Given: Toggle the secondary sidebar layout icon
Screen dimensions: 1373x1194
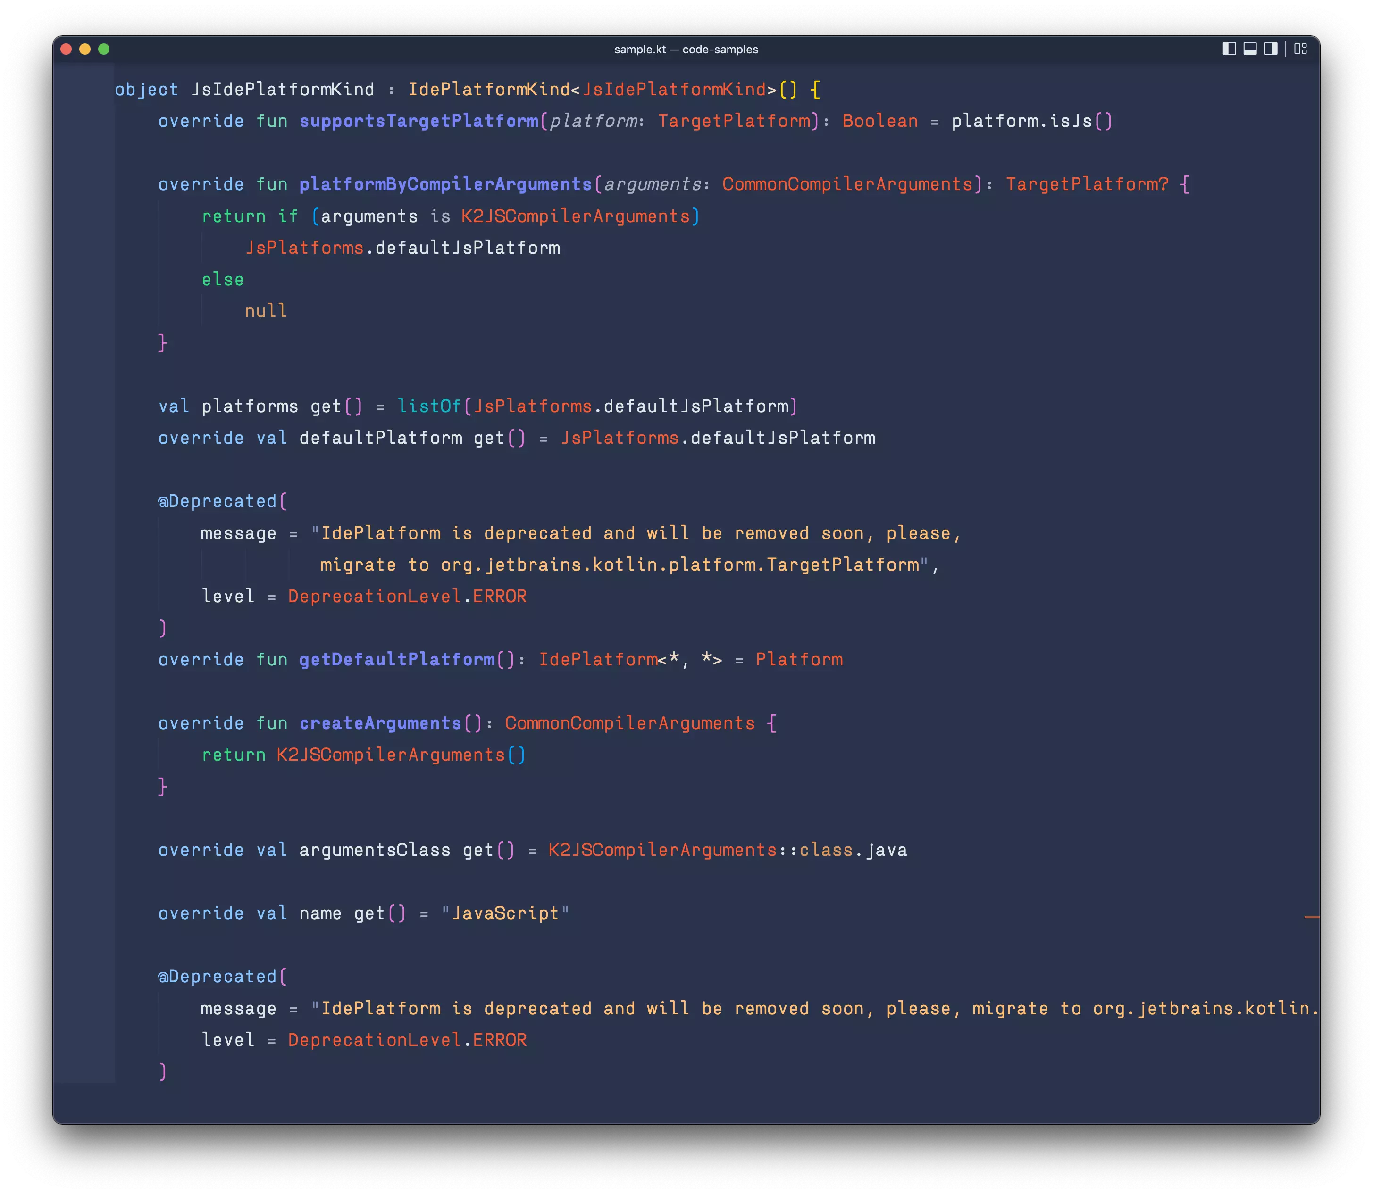Looking at the screenshot, I should (x=1270, y=49).
